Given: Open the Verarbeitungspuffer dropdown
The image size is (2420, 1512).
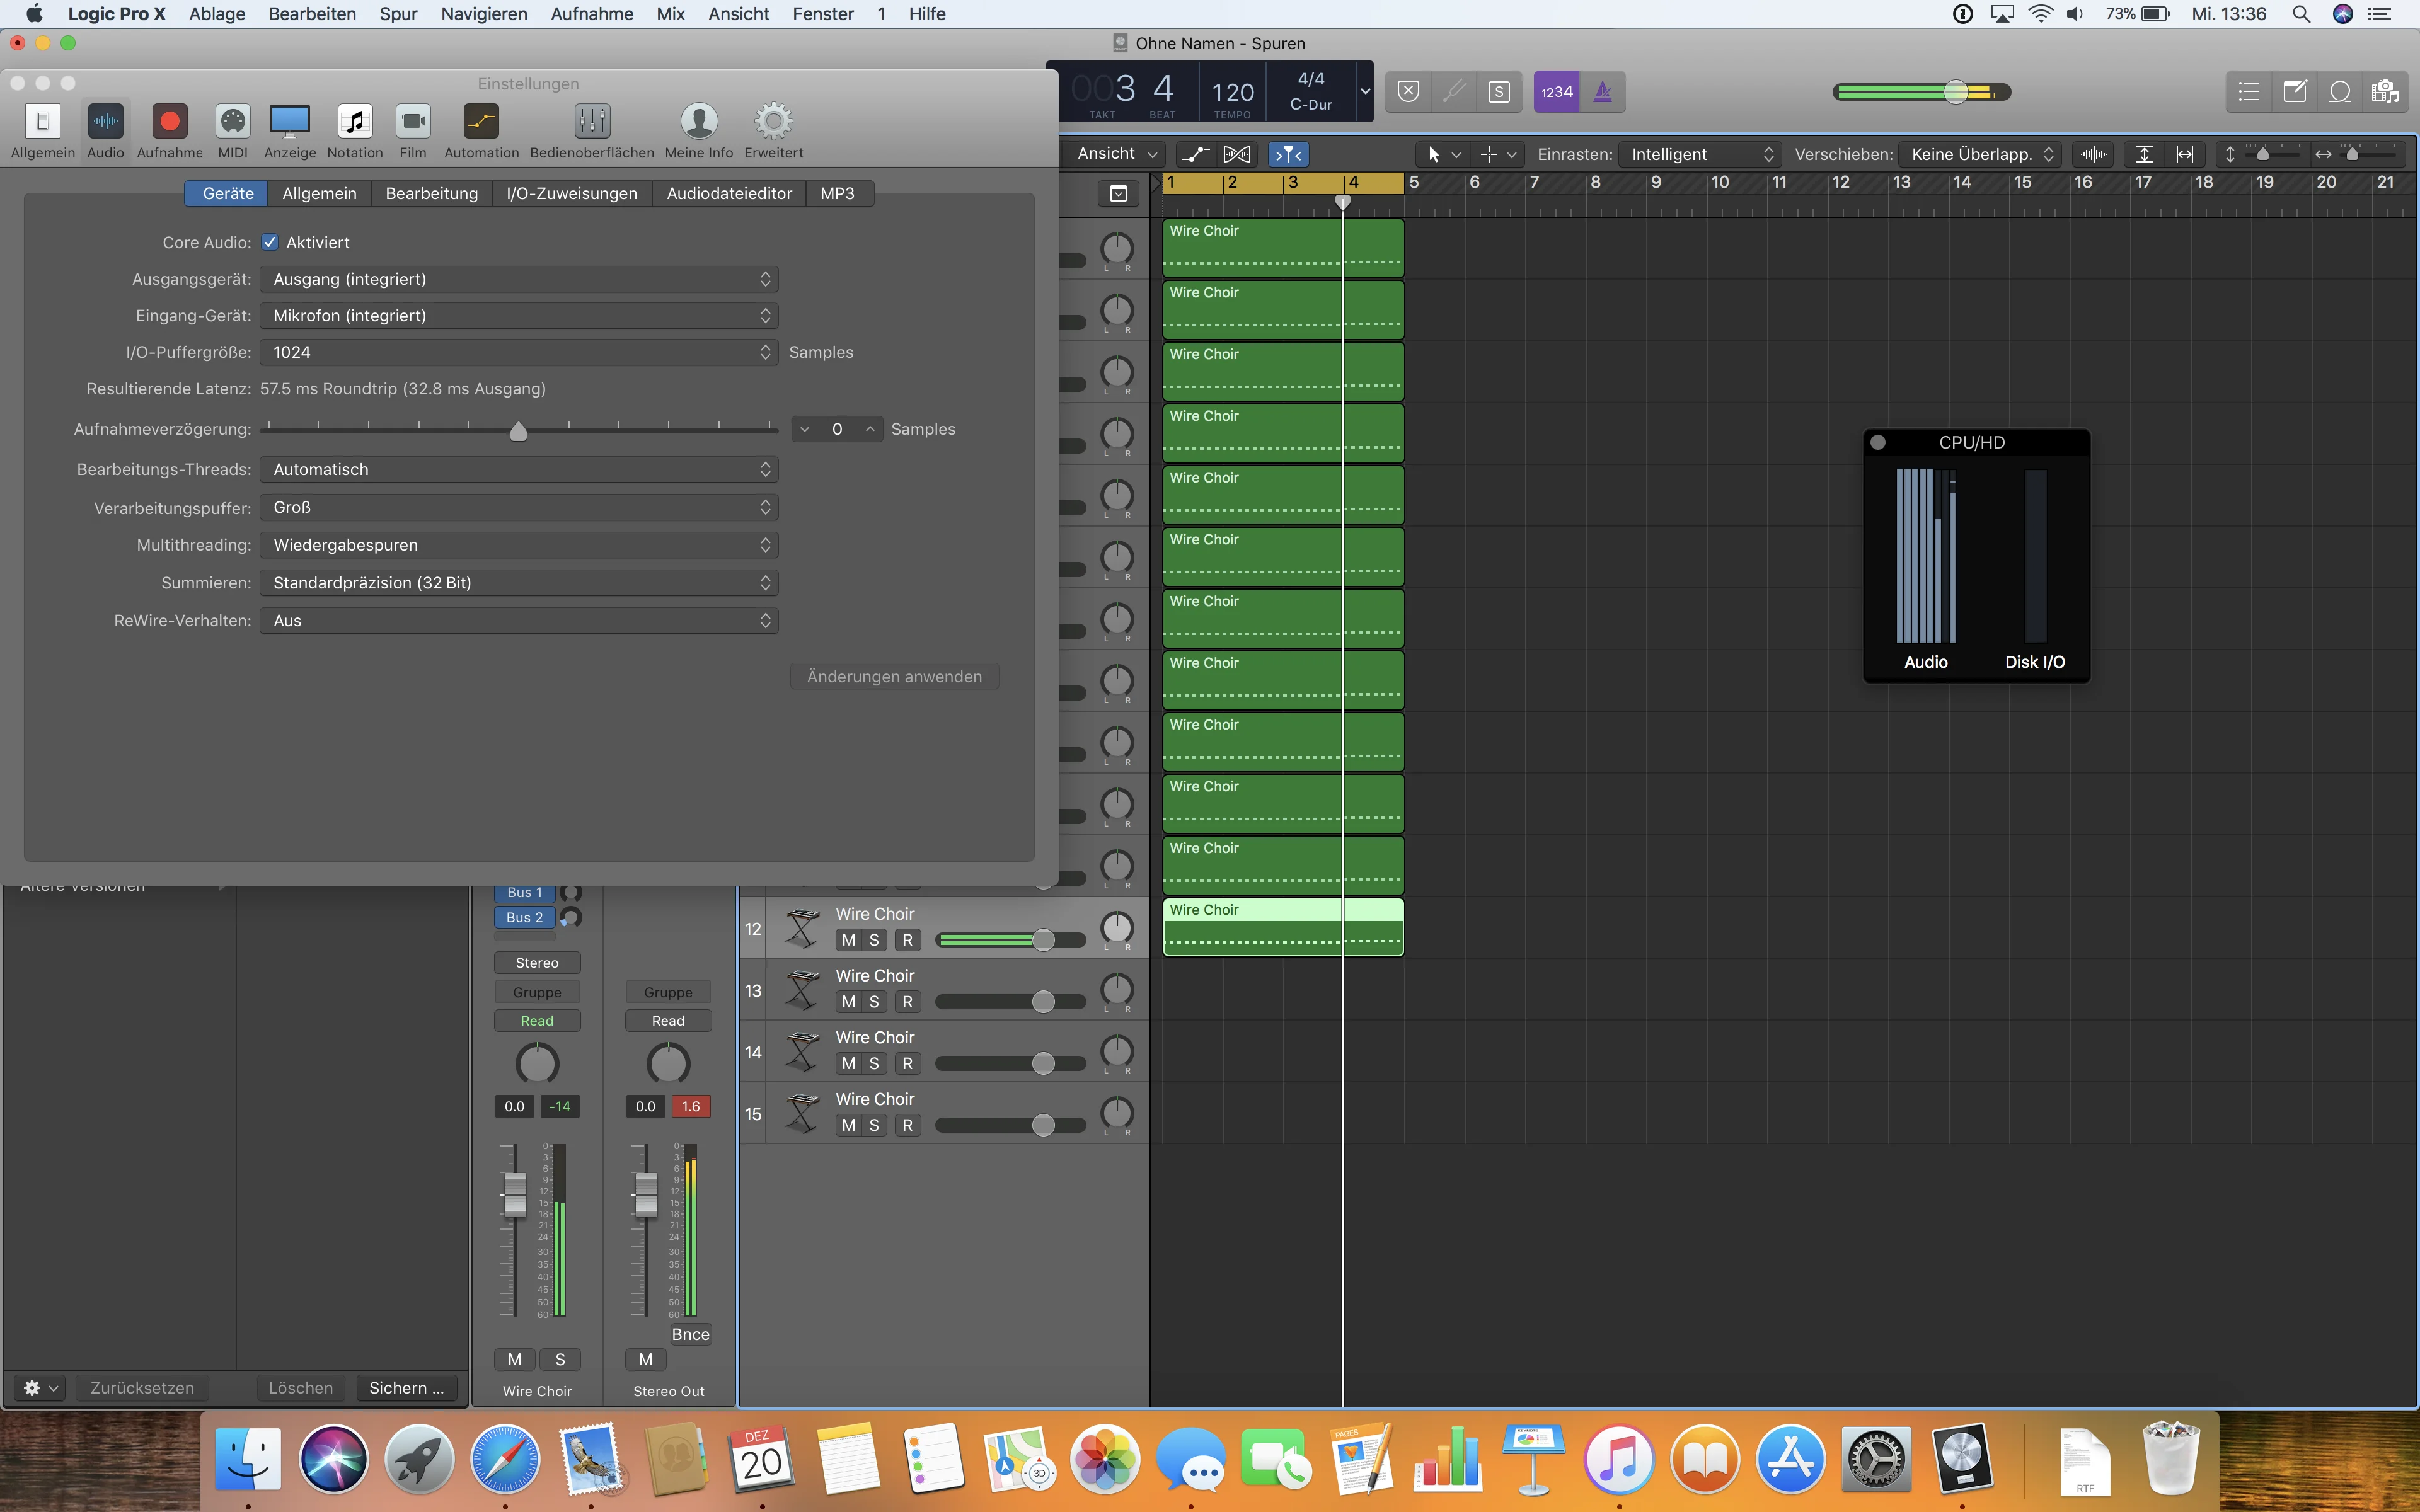Looking at the screenshot, I should (519, 507).
